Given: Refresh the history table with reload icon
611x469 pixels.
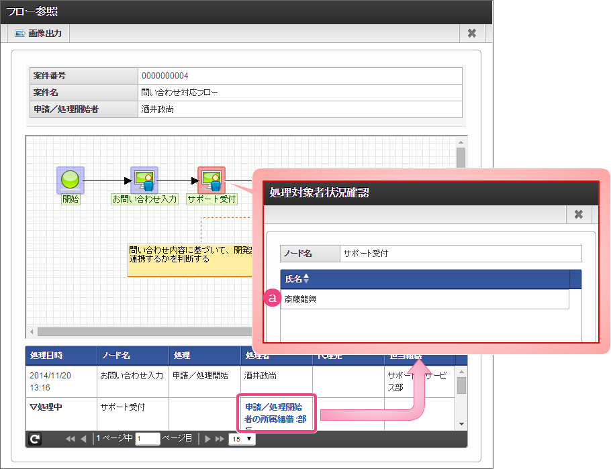Looking at the screenshot, I should coord(35,439).
